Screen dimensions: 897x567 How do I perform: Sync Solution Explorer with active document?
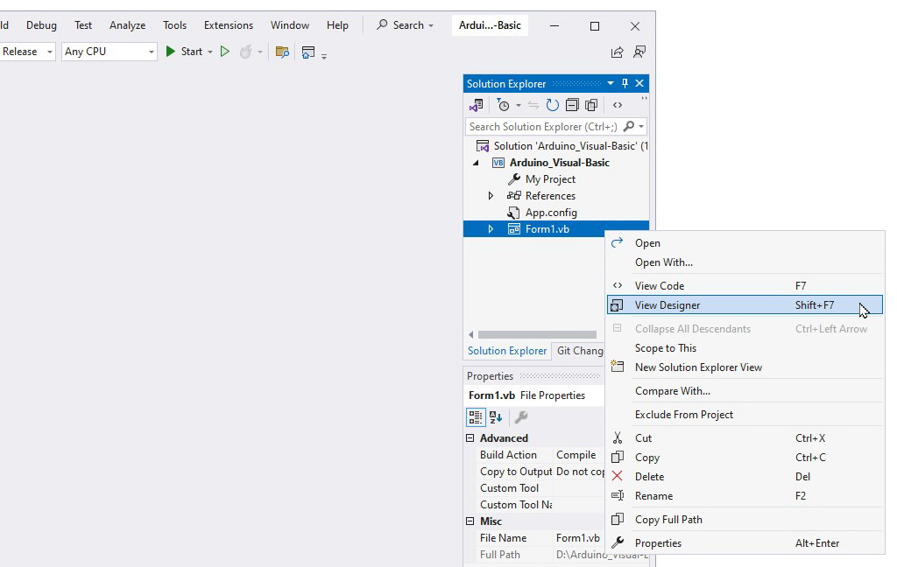pyautogui.click(x=477, y=105)
